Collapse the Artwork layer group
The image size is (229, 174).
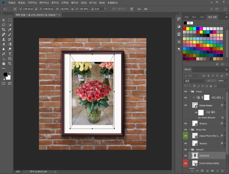point(189,149)
